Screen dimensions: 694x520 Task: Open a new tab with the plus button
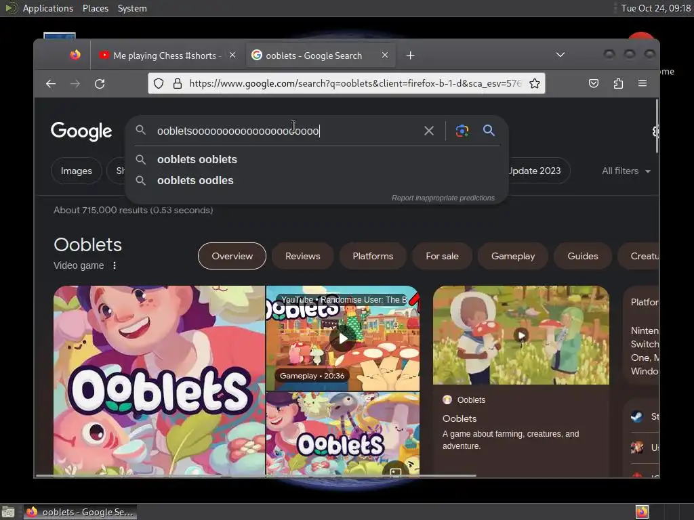410,56
